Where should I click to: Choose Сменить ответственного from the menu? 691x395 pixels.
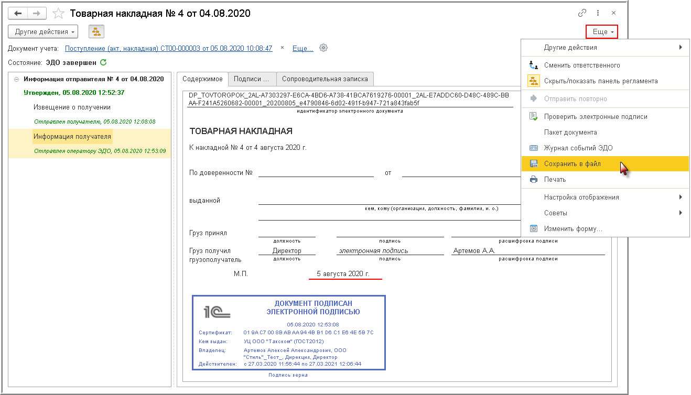click(606, 65)
